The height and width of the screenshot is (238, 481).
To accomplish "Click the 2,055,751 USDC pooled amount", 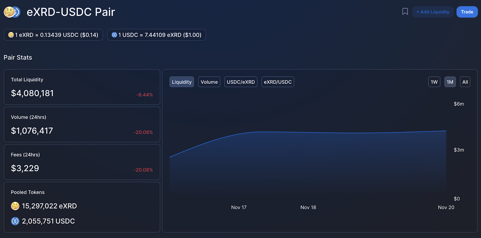I will point(48,221).
